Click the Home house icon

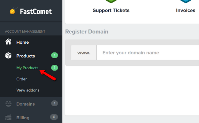coord(8,42)
